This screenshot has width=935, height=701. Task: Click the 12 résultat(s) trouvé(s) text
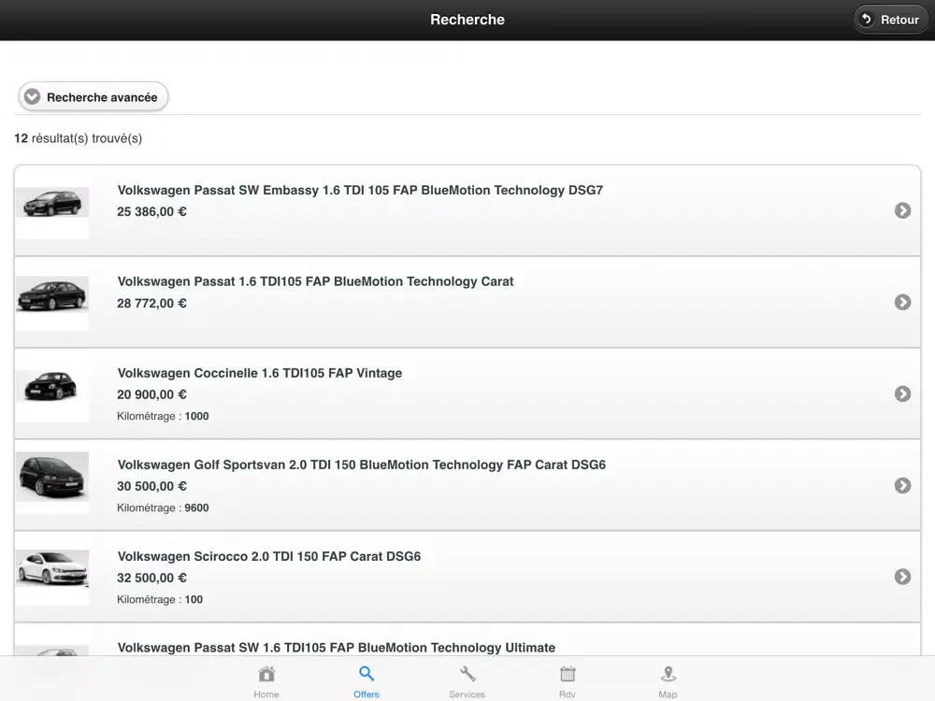[79, 138]
